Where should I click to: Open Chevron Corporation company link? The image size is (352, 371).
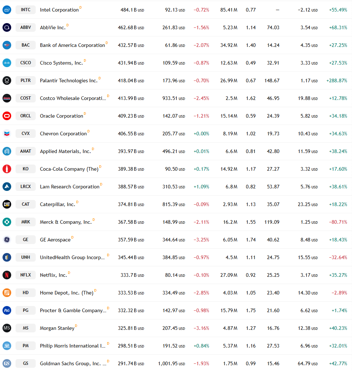[63, 134]
